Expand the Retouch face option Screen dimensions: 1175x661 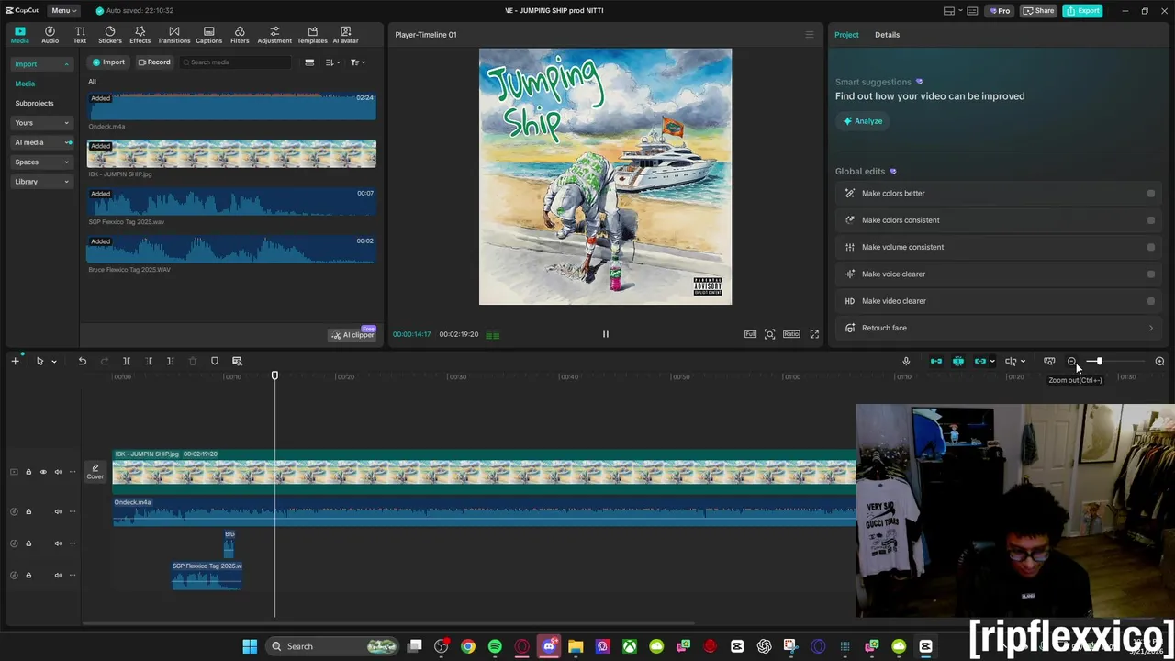[x=1151, y=328]
